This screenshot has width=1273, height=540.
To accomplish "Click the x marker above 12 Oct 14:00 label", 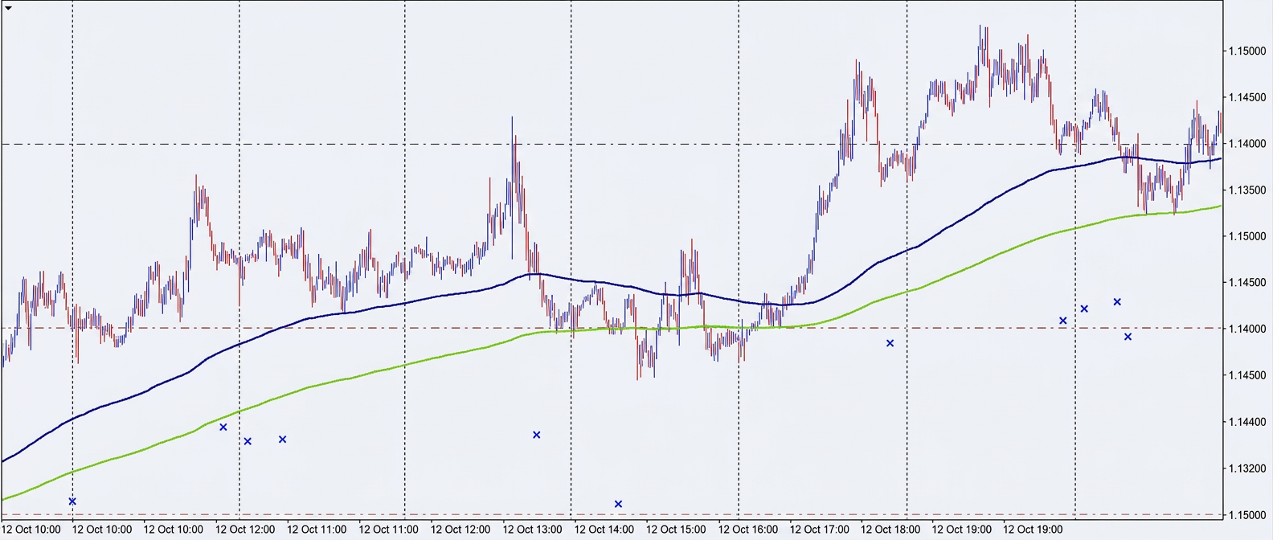I will [618, 505].
